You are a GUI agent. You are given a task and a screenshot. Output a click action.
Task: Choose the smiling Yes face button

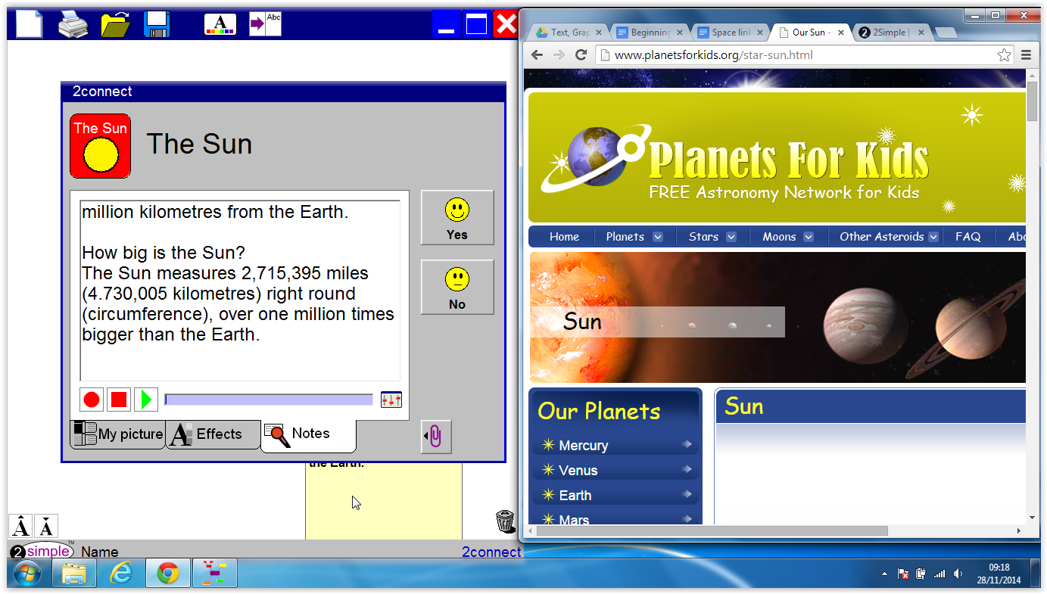click(x=457, y=217)
